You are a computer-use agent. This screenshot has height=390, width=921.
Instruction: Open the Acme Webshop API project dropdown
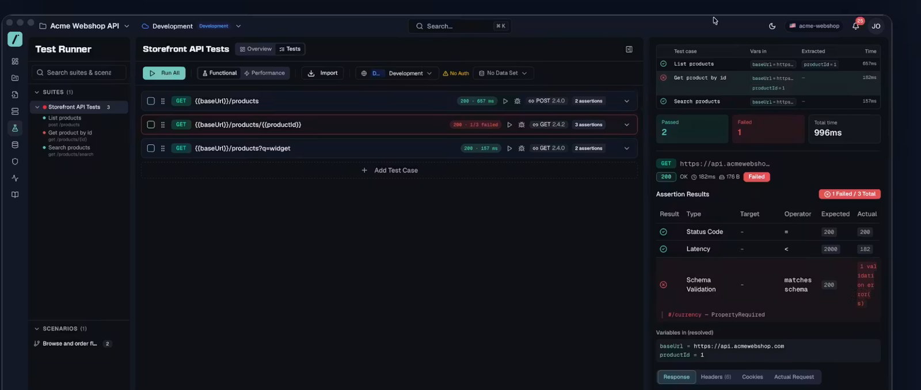click(x=84, y=26)
